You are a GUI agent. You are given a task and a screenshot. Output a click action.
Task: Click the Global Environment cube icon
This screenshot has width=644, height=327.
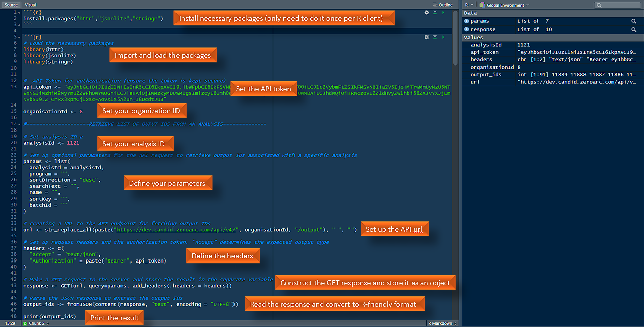coord(482,5)
